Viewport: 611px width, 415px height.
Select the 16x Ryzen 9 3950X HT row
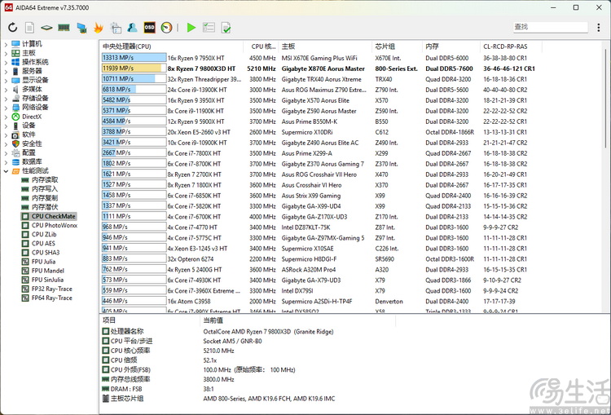click(x=319, y=100)
